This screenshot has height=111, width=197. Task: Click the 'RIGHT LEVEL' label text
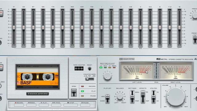pos(175,82)
